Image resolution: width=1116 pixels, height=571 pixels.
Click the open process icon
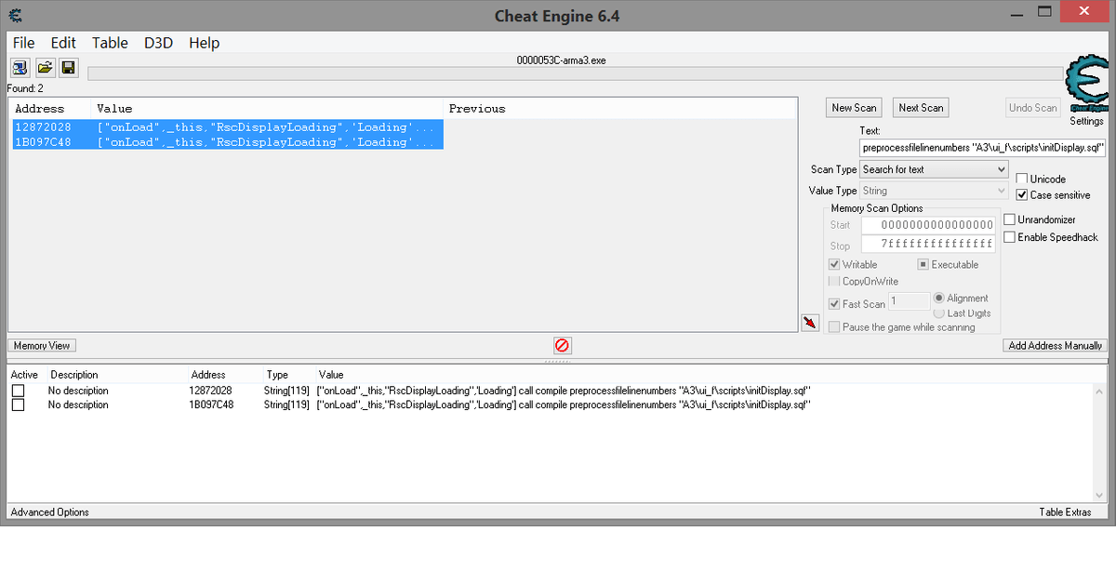coord(20,68)
